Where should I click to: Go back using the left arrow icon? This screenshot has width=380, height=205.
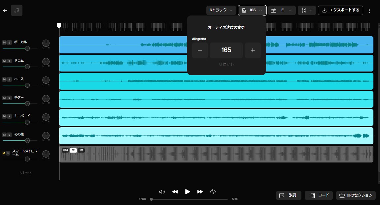pyautogui.click(x=5, y=11)
